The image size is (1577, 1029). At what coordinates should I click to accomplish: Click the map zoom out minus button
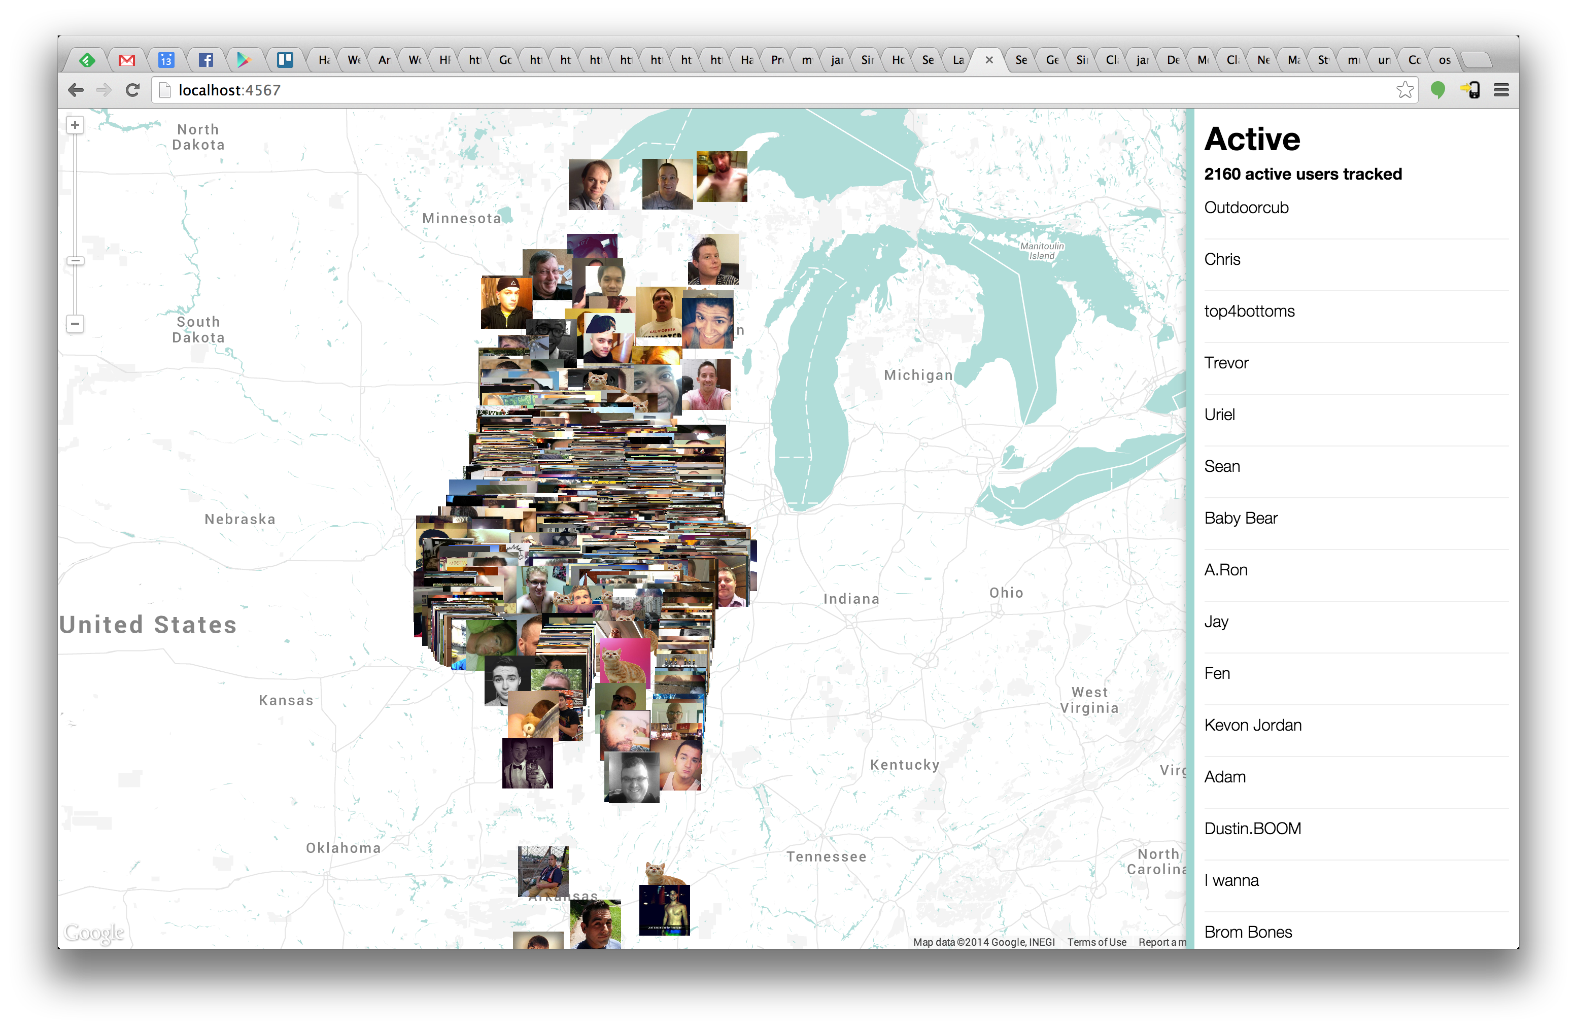75,324
